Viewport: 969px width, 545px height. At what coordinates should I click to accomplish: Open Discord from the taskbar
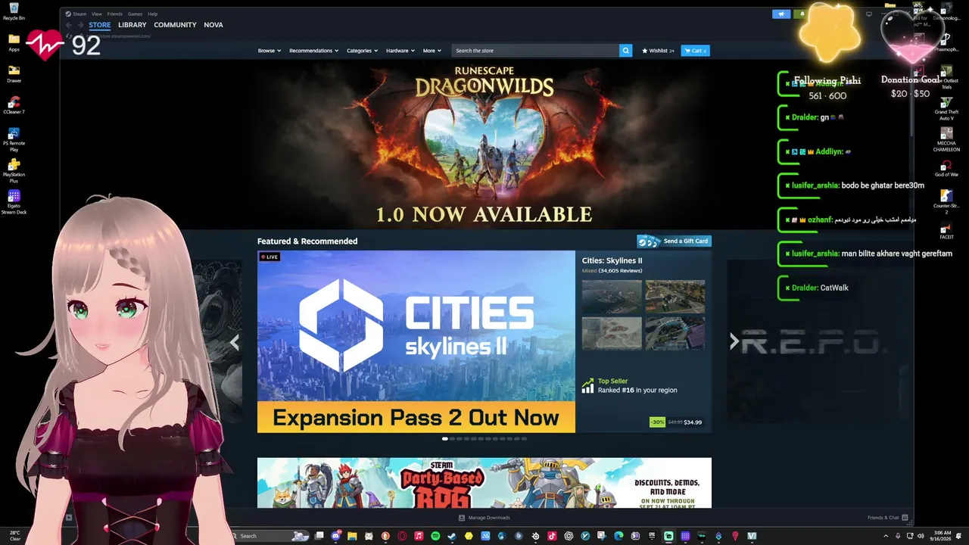[x=335, y=536]
